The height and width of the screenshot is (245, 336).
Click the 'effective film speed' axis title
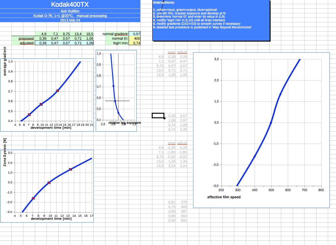[224, 197]
